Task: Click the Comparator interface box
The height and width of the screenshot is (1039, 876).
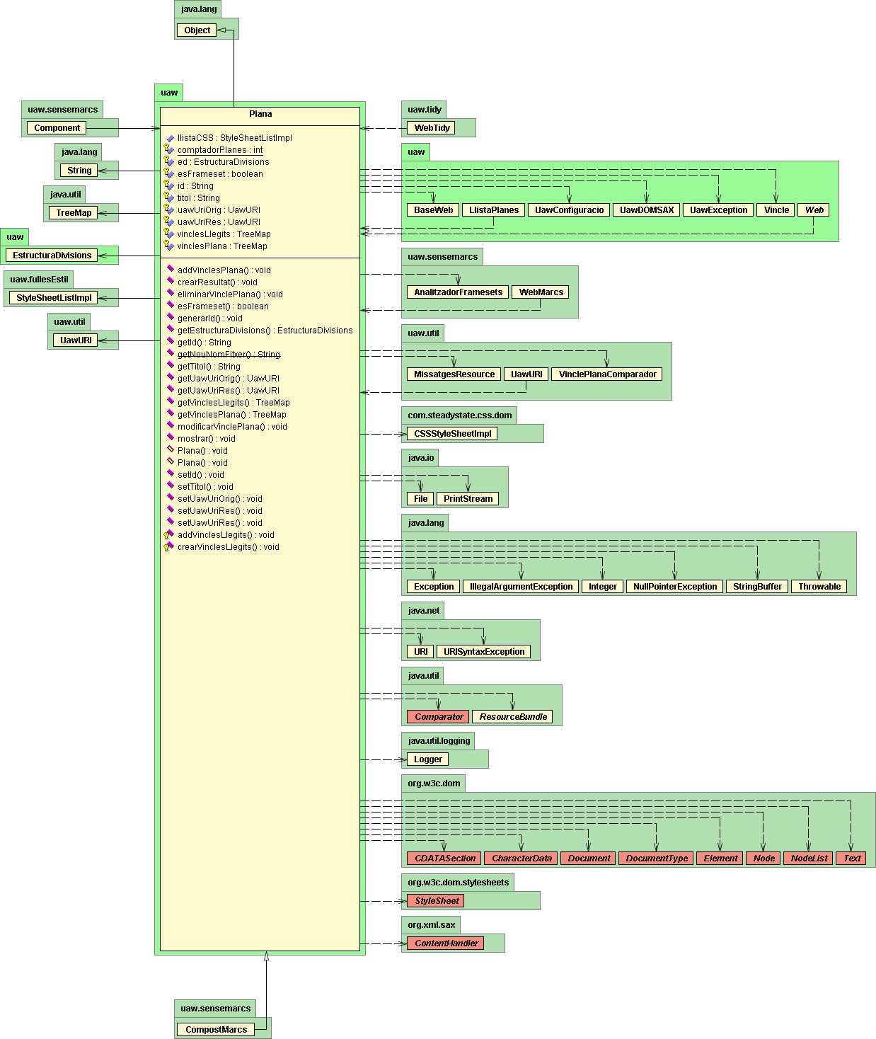Action: click(438, 717)
